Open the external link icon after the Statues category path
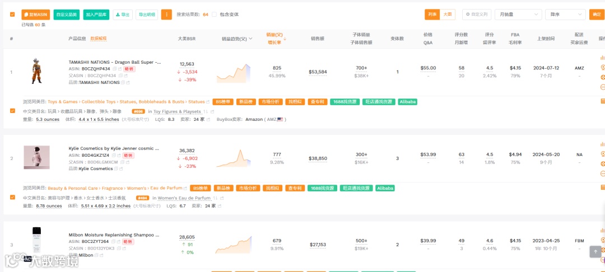605x272 pixels. 208,102
